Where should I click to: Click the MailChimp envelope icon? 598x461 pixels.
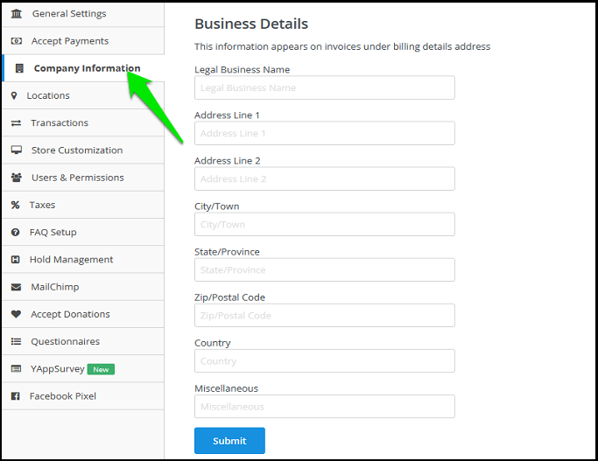coord(16,287)
